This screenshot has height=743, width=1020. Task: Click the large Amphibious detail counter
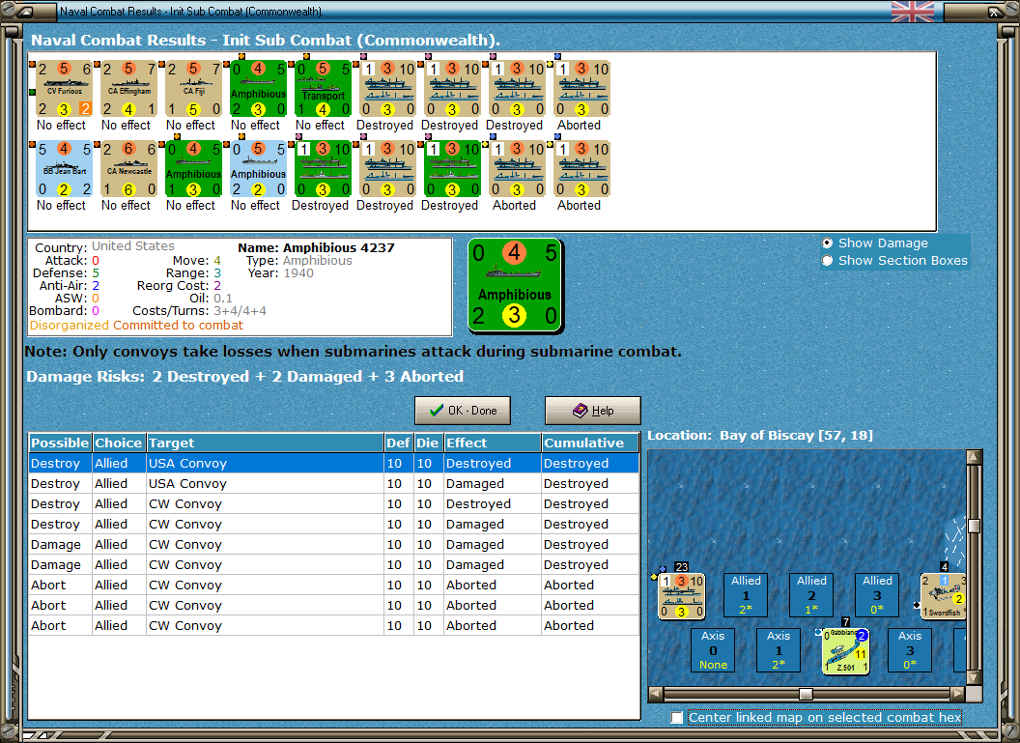click(x=515, y=285)
